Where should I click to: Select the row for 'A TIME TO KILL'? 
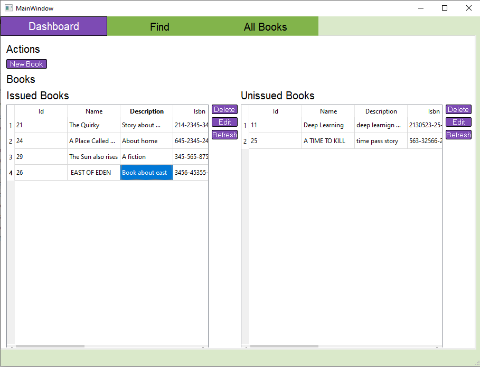(327, 141)
